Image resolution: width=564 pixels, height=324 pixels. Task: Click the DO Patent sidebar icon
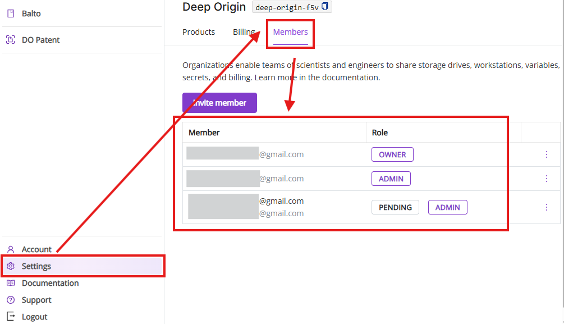click(x=11, y=40)
